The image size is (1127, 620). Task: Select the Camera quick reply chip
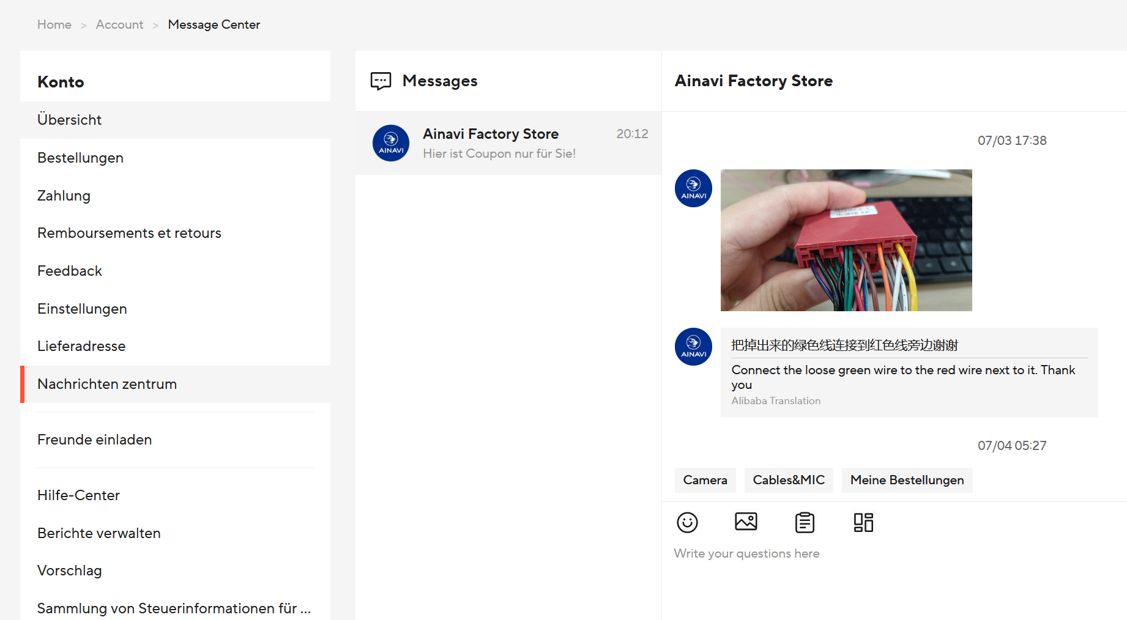pos(705,480)
